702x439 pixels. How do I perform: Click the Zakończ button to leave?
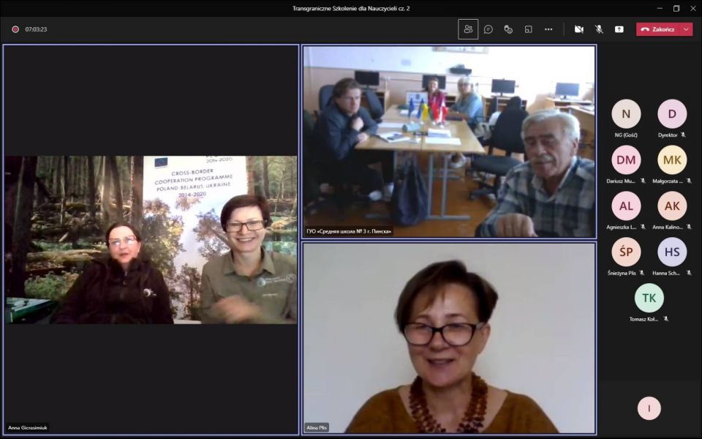tap(657, 29)
